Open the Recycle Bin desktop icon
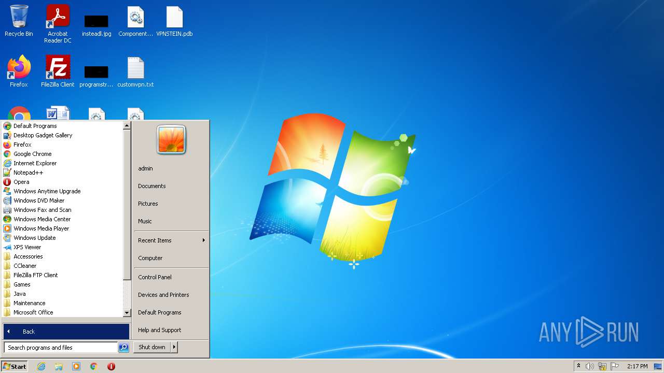664x373 pixels. 19,21
